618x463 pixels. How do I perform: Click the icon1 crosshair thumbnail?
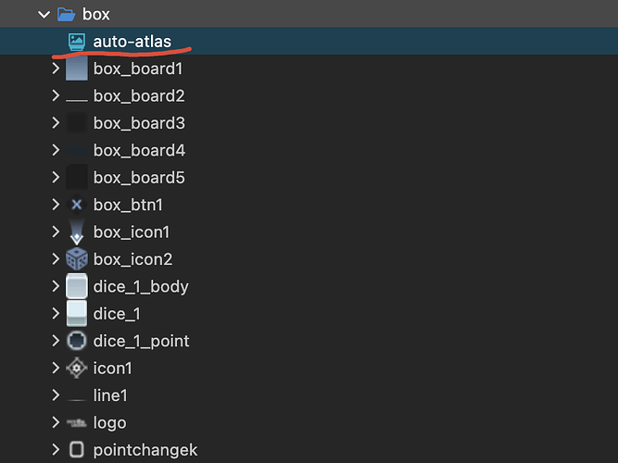77,369
